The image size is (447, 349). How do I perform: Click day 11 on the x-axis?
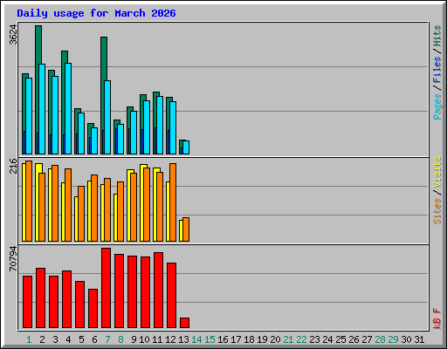pyautogui.click(x=157, y=339)
